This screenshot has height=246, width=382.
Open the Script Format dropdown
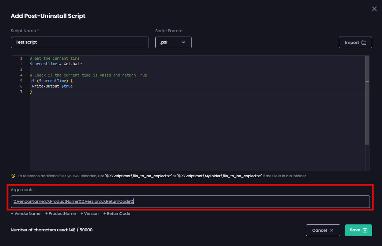point(173,42)
